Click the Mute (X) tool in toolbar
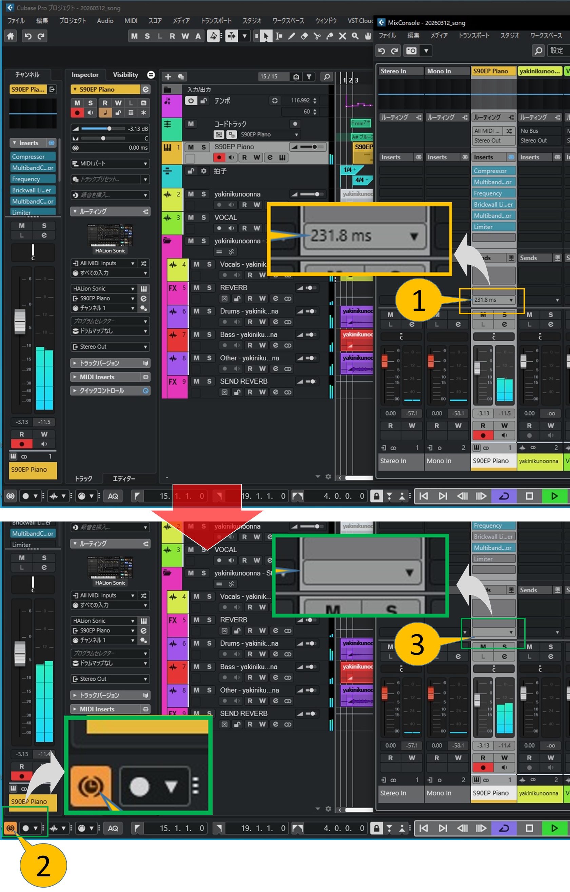570x892 pixels. (342, 36)
